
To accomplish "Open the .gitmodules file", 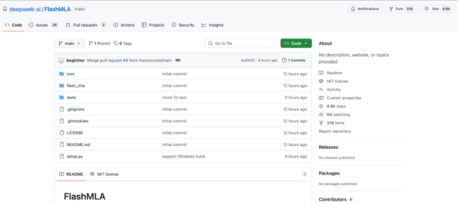I will coord(78,121).
